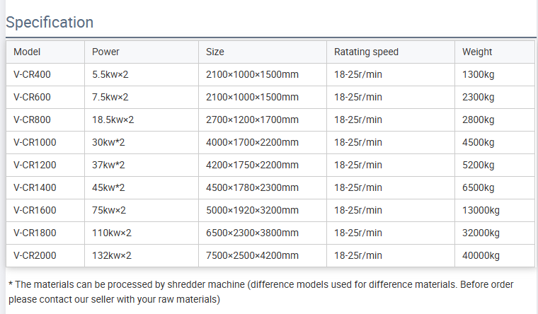Click the Power column header
538x314 pixels.
pyautogui.click(x=106, y=52)
